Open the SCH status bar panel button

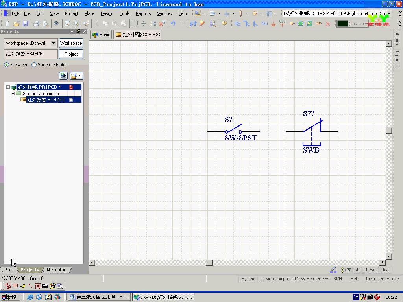click(337, 279)
